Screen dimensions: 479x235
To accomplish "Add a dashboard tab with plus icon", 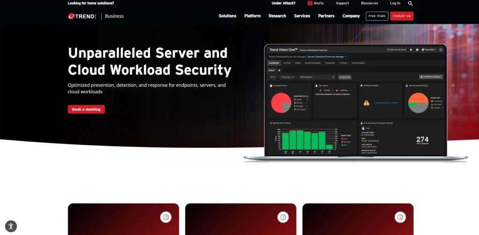I will 279,70.
